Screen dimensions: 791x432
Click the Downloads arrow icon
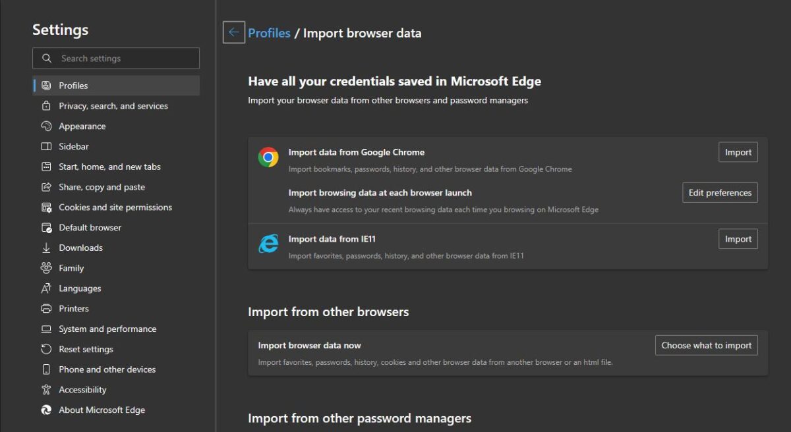coord(45,248)
